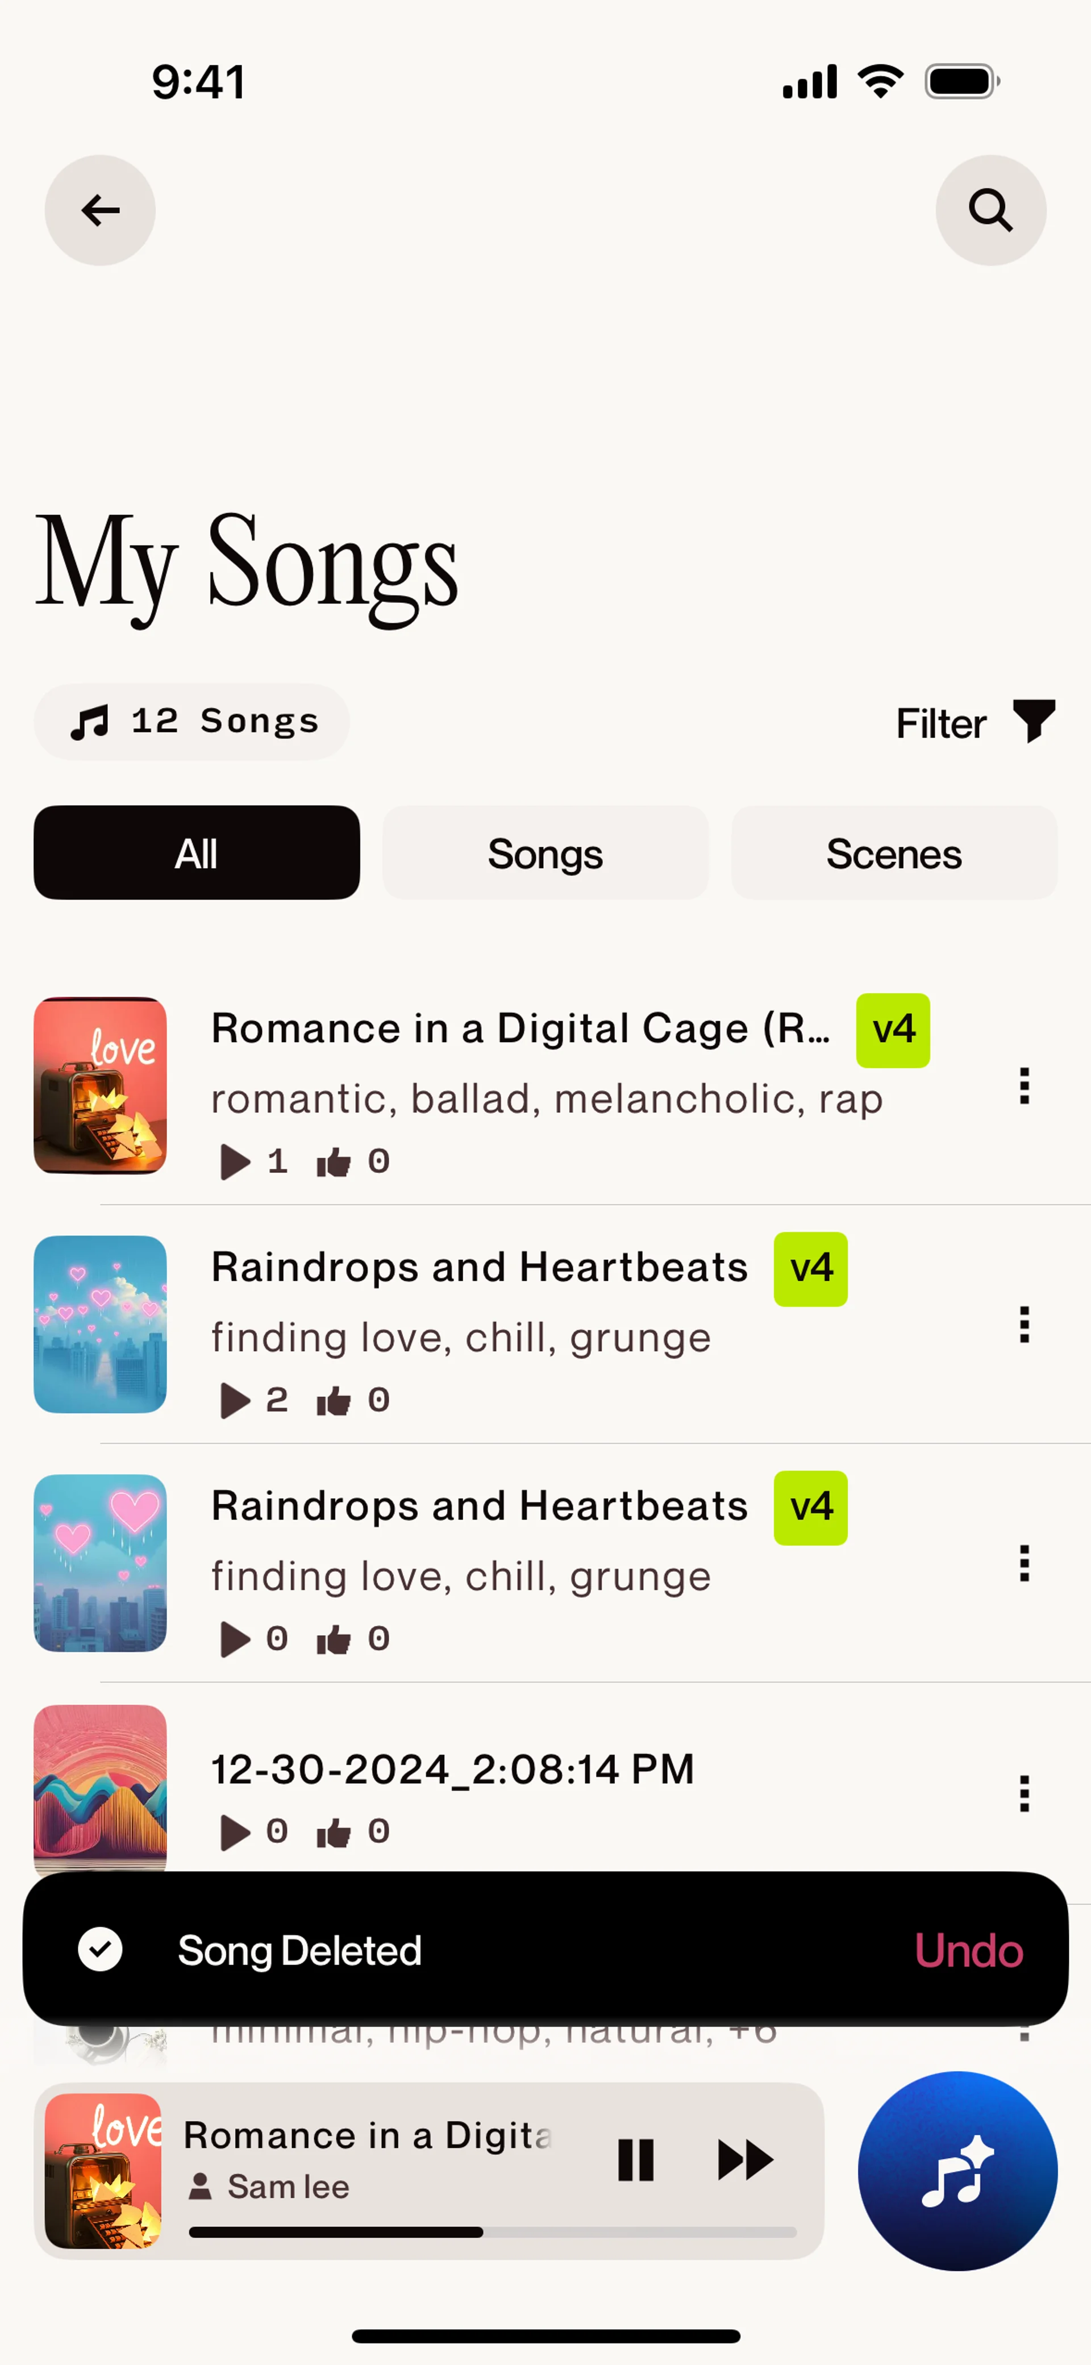Tap the blue create music button
This screenshot has width=1091, height=2365.
[957, 2171]
